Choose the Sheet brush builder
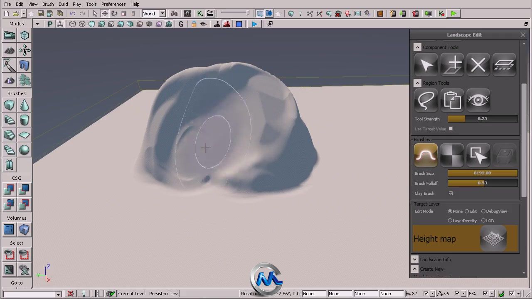The width and height of the screenshot is (532, 299). pos(25,135)
